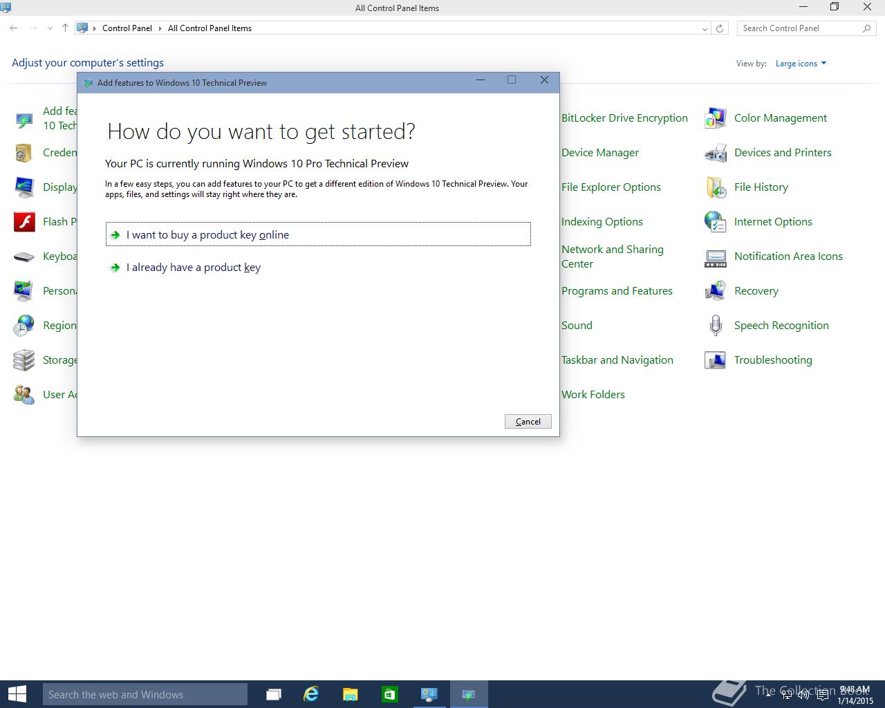Click the All Control Panel Items breadcrumb

[x=209, y=28]
